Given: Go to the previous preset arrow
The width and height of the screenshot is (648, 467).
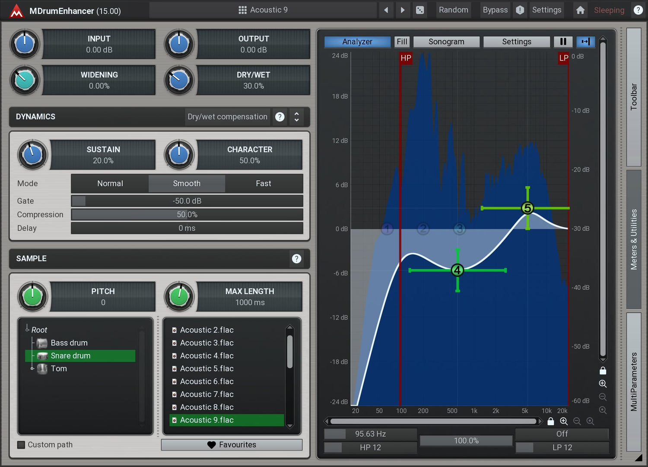Looking at the screenshot, I should coord(386,10).
